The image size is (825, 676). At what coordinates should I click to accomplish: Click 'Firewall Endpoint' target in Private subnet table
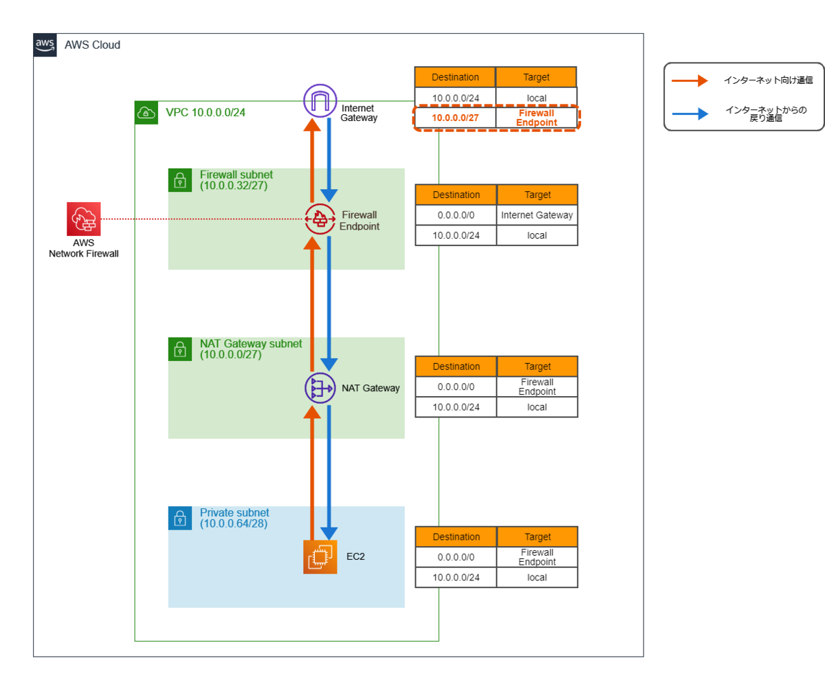pos(537,557)
